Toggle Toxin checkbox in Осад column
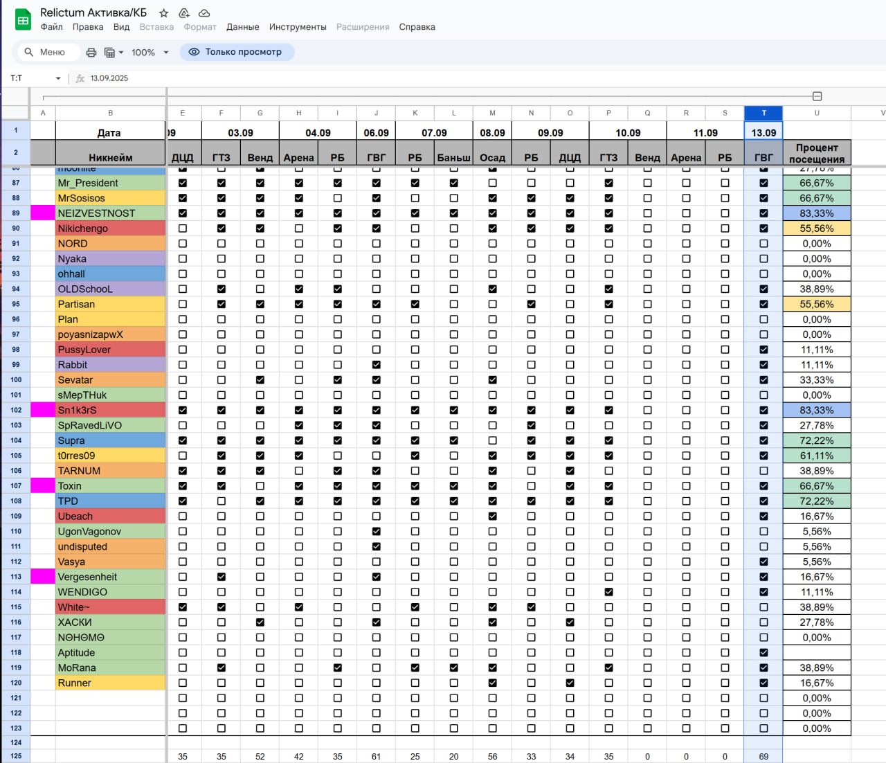 [x=492, y=486]
